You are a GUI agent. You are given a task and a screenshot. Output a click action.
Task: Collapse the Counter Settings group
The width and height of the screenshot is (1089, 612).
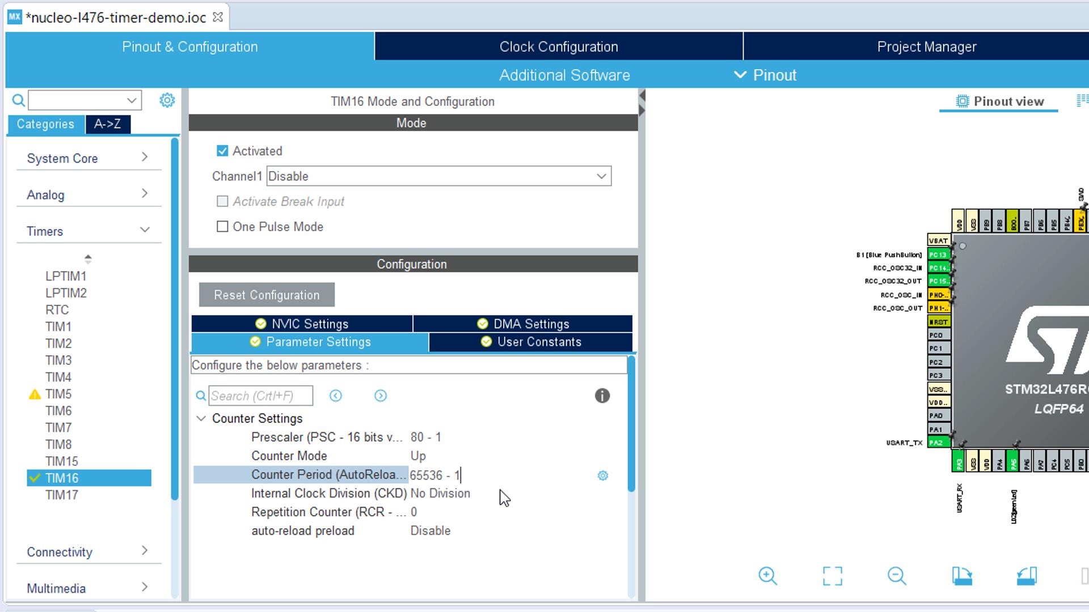[201, 418]
